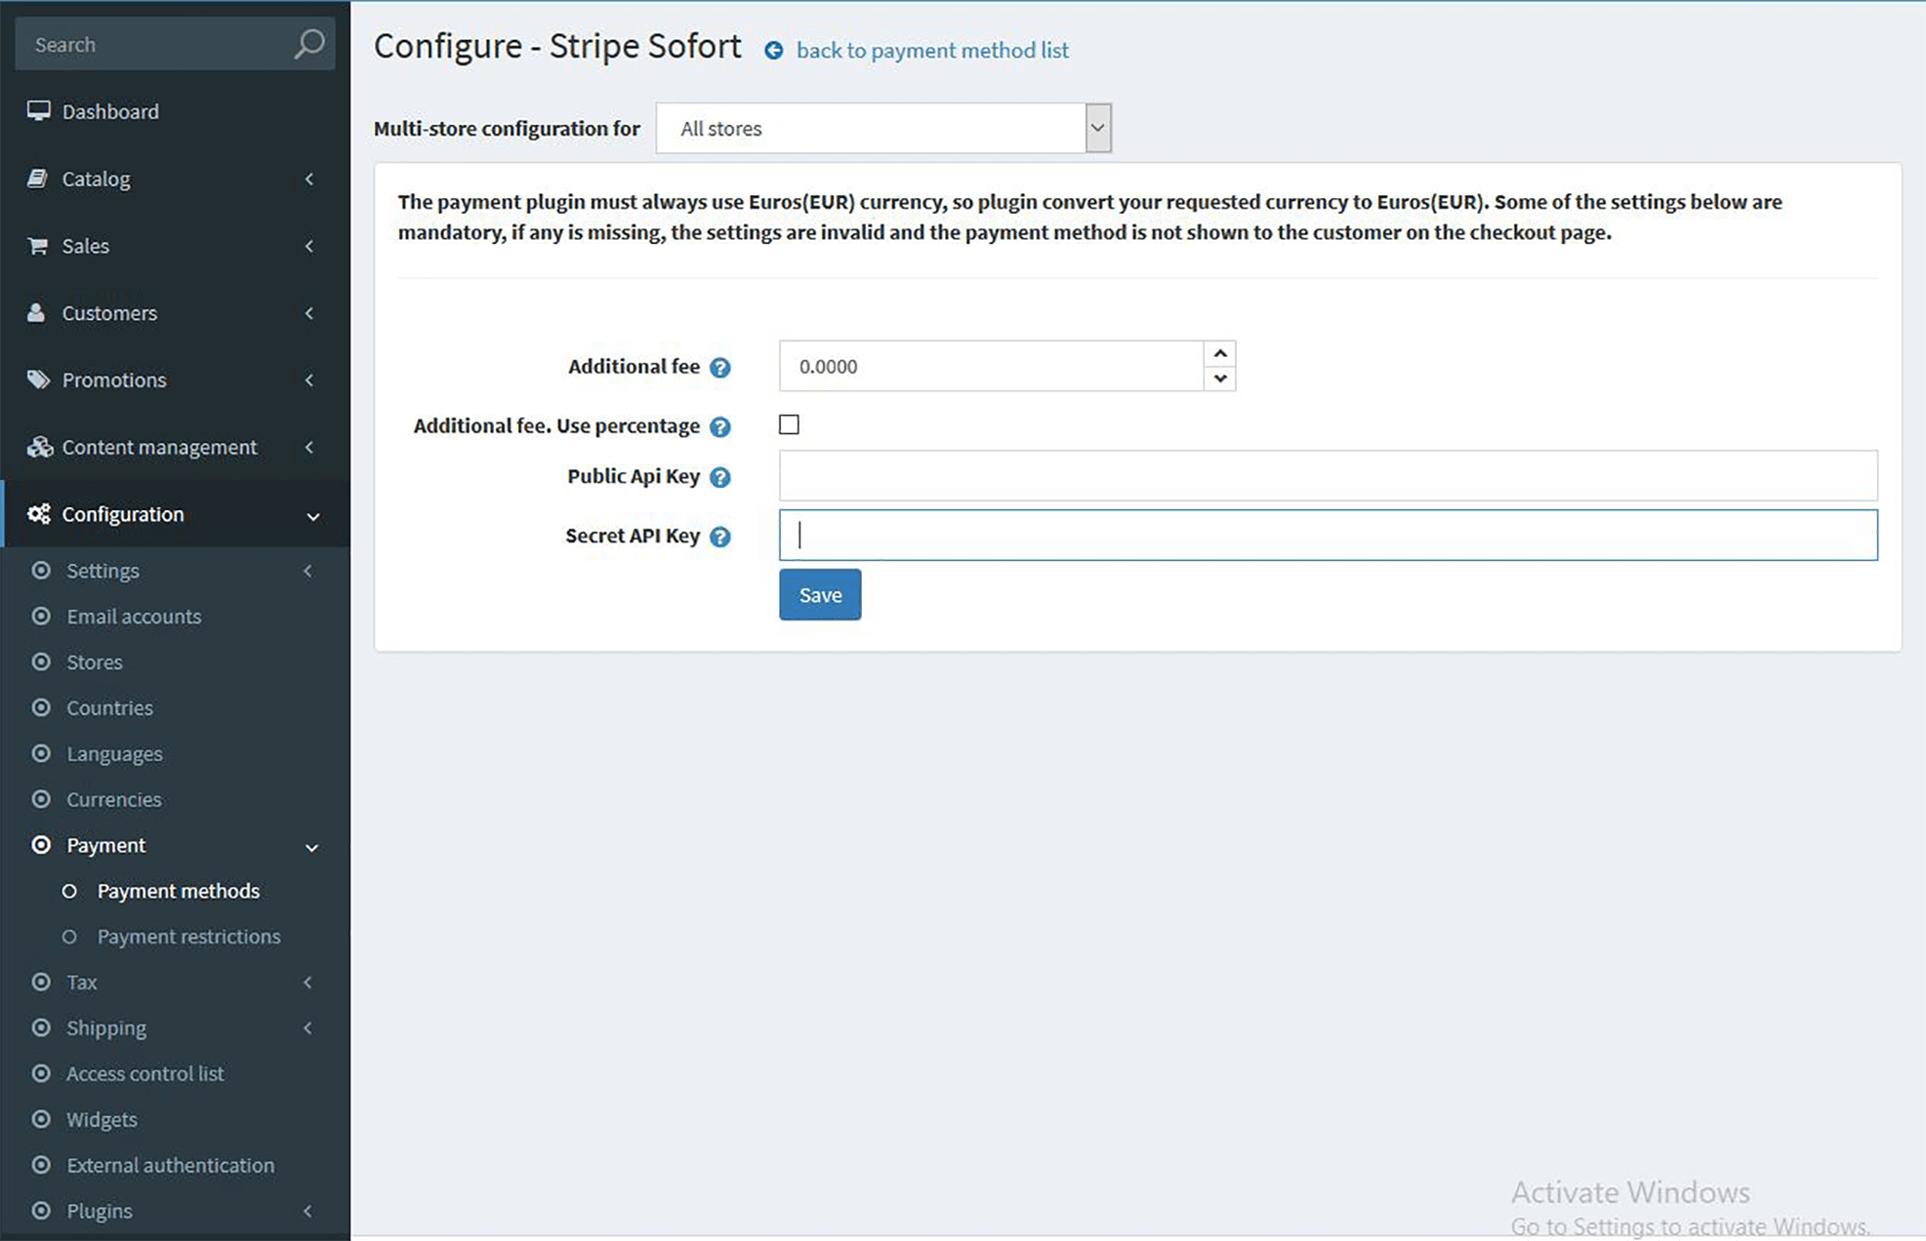The width and height of the screenshot is (1926, 1241).
Task: Click the Sales shopping cart icon
Action: coord(38,246)
